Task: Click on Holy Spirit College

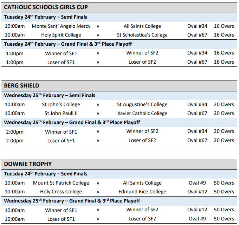Action: (61, 35)
